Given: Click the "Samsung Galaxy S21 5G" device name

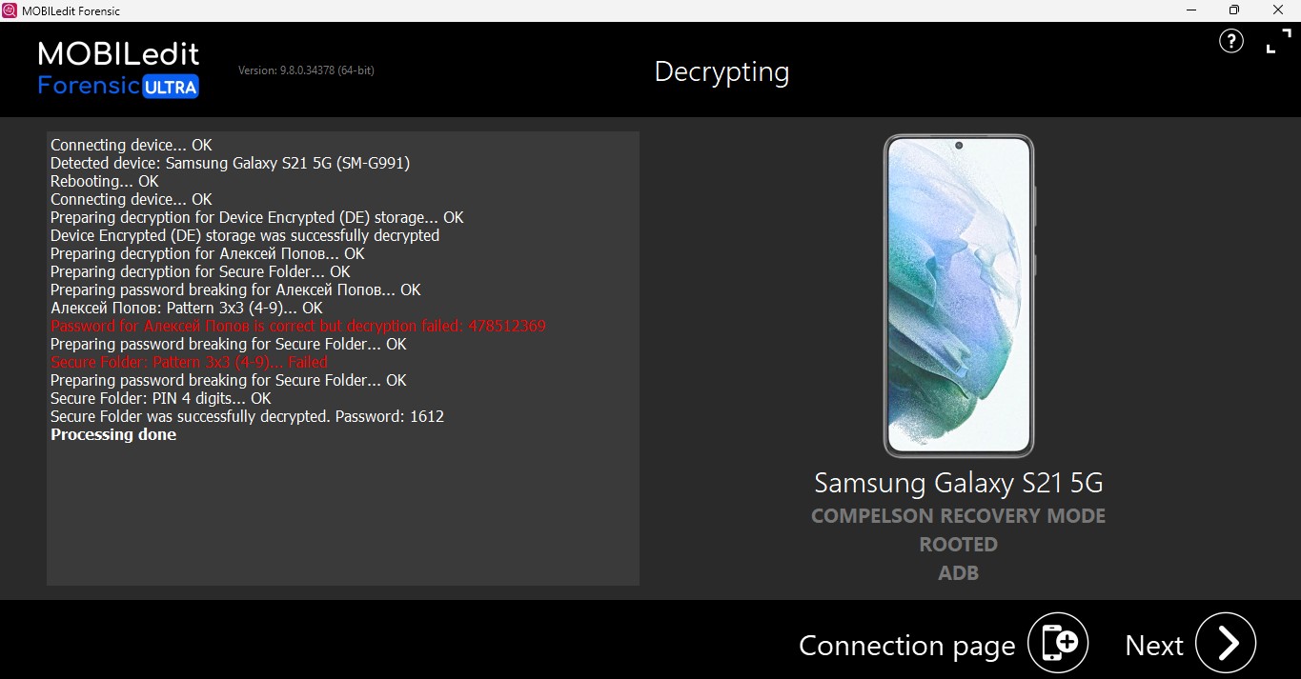Looking at the screenshot, I should [959, 483].
